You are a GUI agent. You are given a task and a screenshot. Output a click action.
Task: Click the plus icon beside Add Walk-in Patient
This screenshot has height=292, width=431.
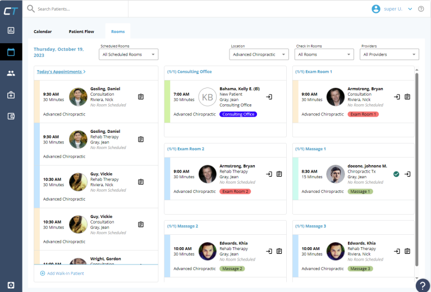(x=43, y=274)
